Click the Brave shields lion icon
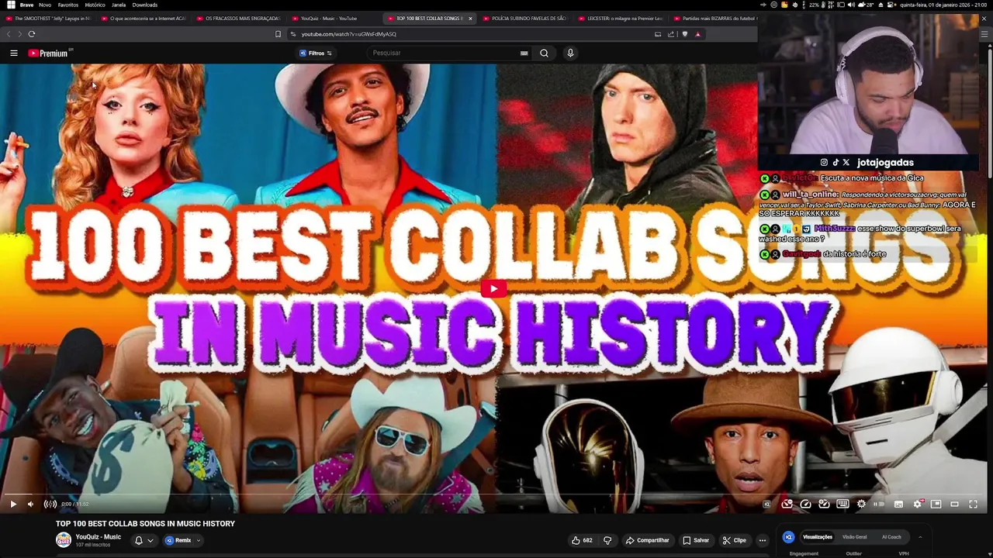Viewport: 993px width, 558px height. [x=685, y=34]
